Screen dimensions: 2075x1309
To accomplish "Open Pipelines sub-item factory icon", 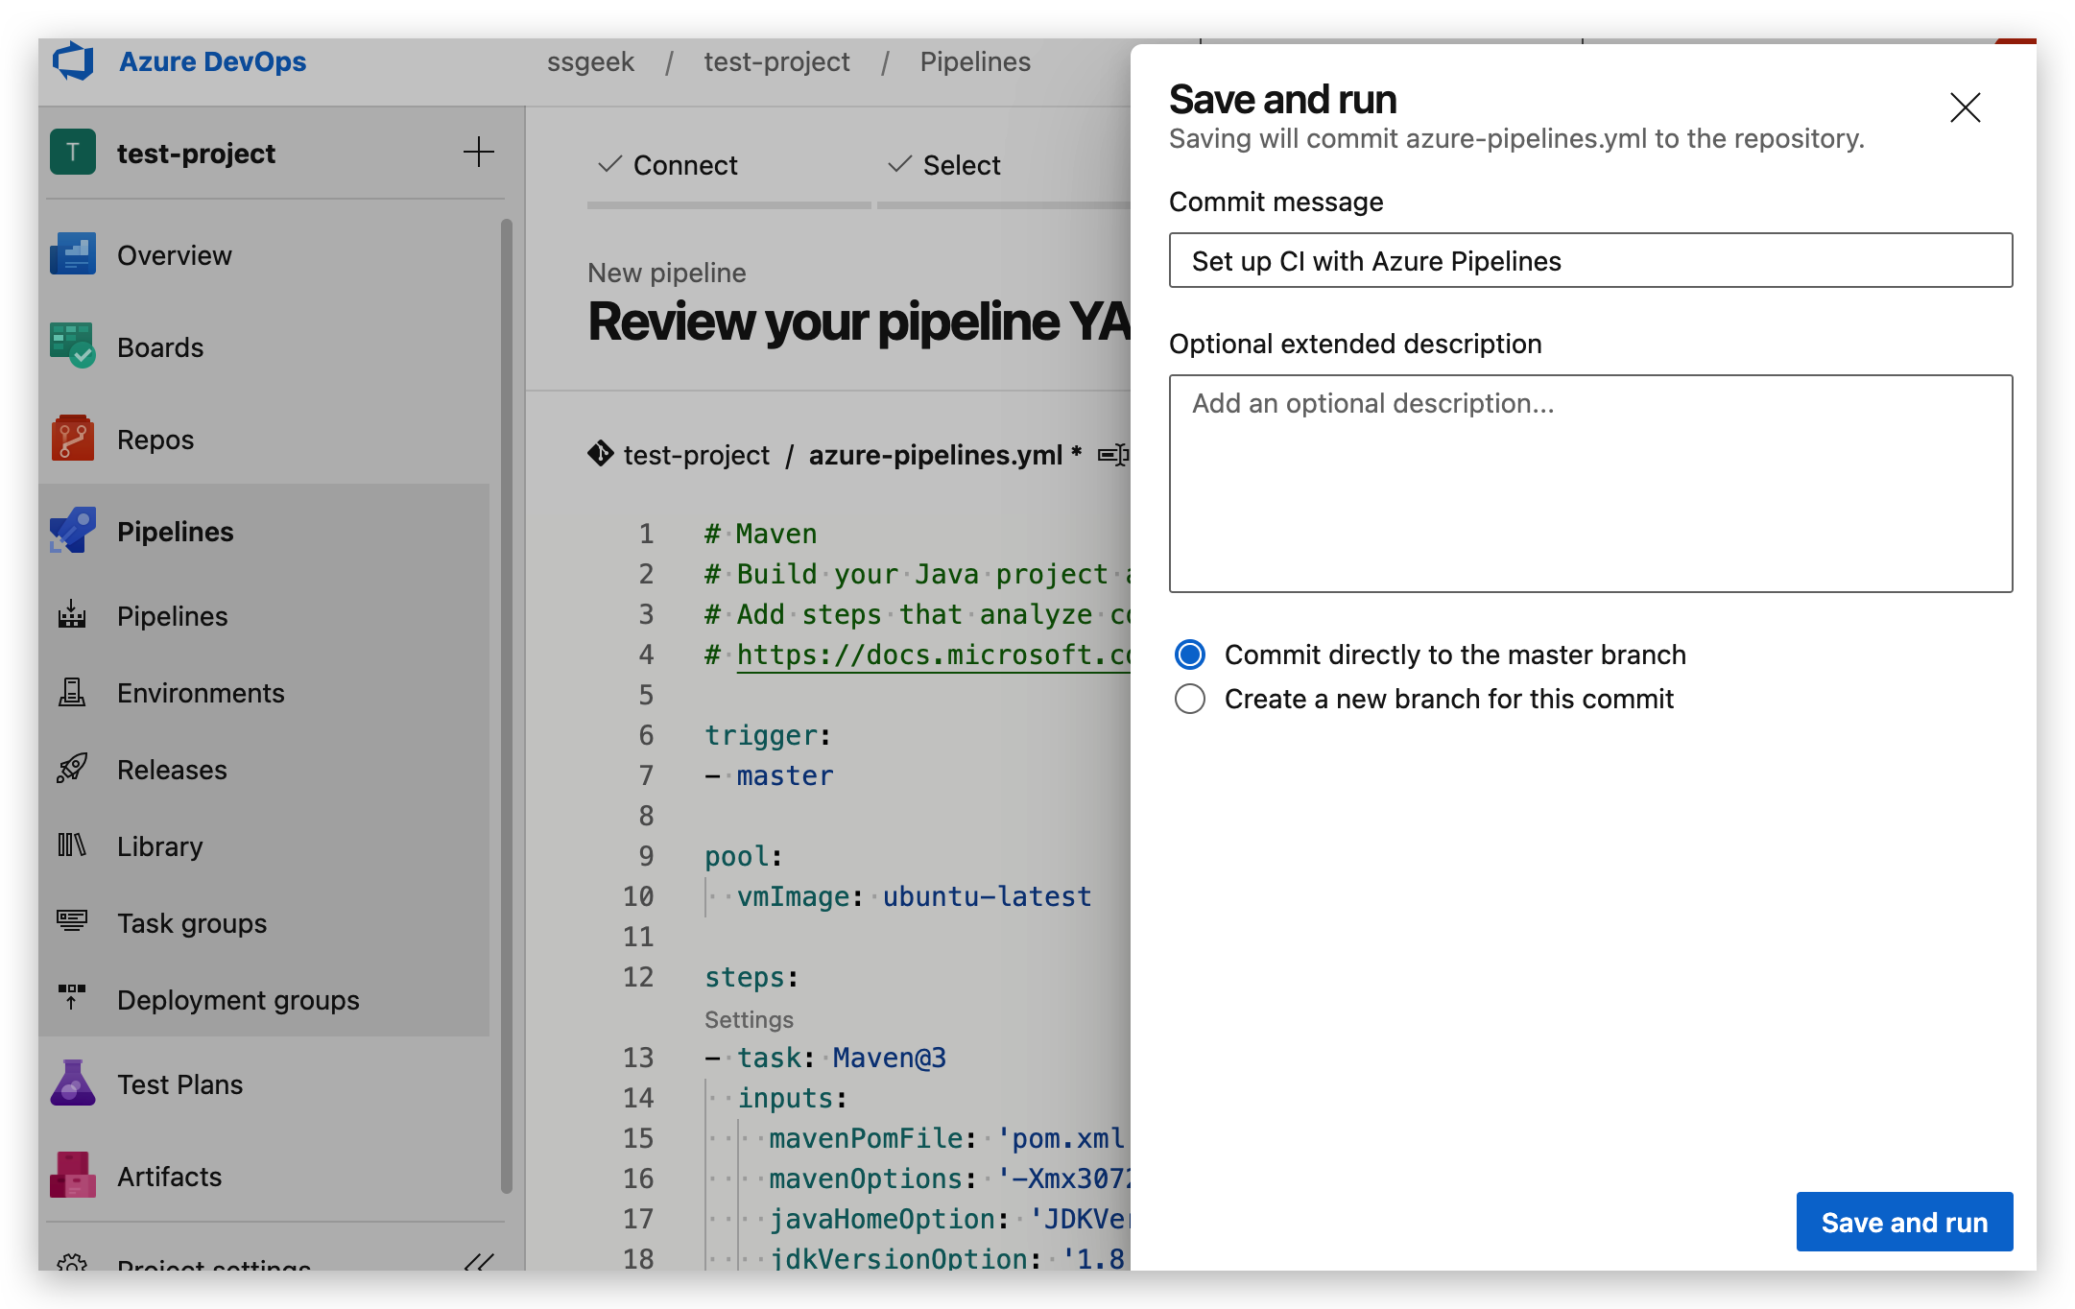I will tap(72, 615).
